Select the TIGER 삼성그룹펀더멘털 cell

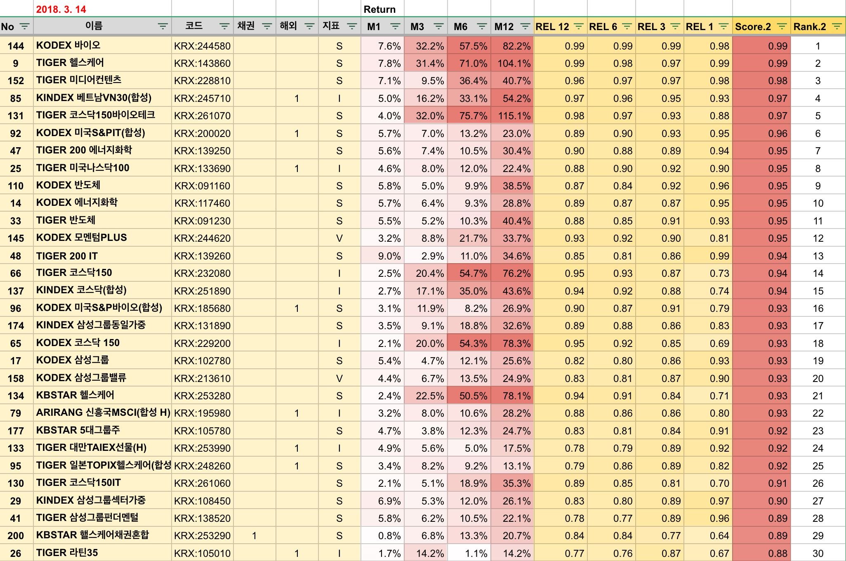tap(102, 518)
